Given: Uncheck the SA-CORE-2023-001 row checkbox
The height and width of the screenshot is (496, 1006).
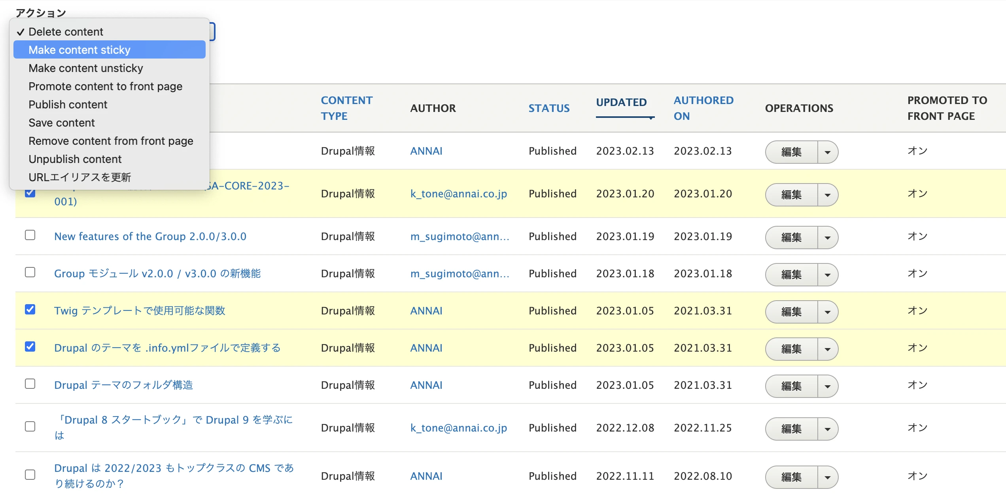Looking at the screenshot, I should (x=30, y=193).
